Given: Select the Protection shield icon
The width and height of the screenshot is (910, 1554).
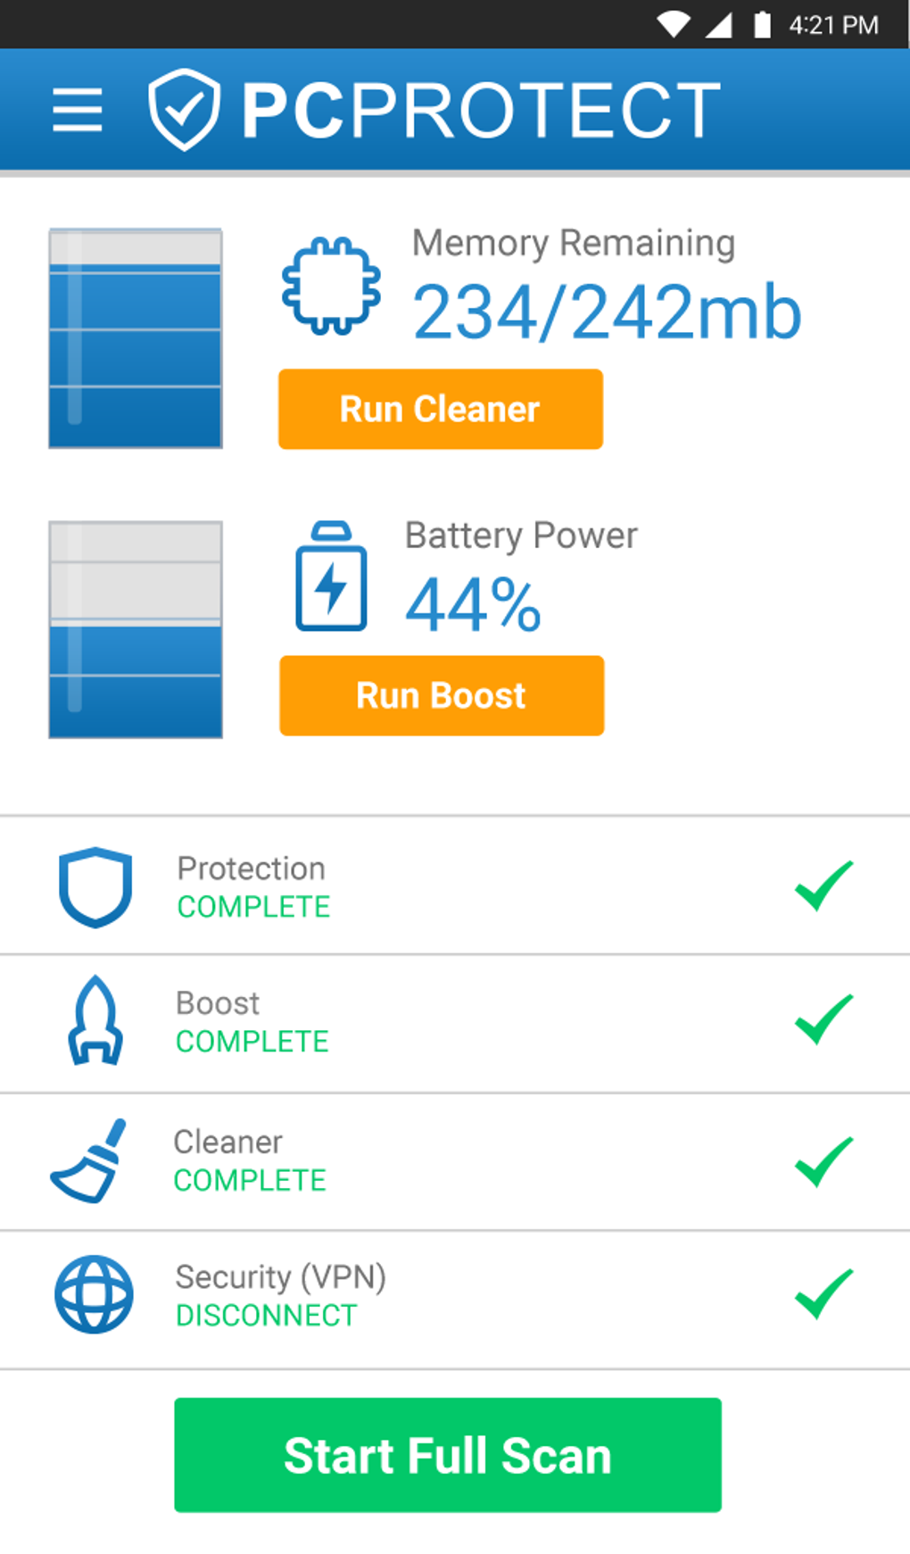Looking at the screenshot, I should click(95, 886).
